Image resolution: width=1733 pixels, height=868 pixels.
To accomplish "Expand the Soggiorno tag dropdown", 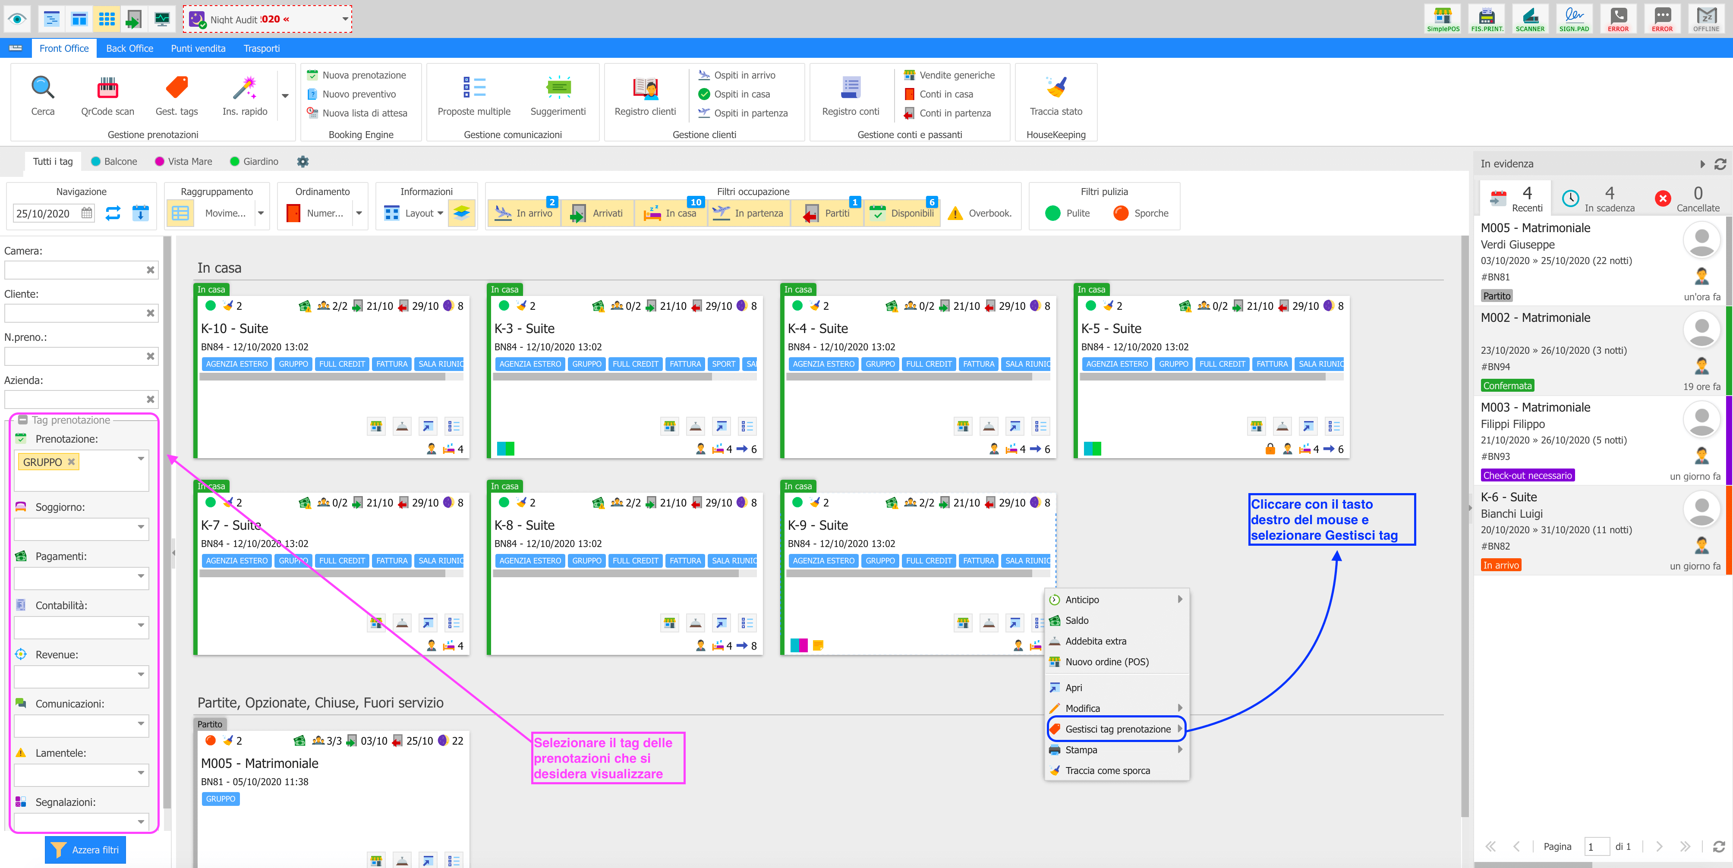I will 141,527.
